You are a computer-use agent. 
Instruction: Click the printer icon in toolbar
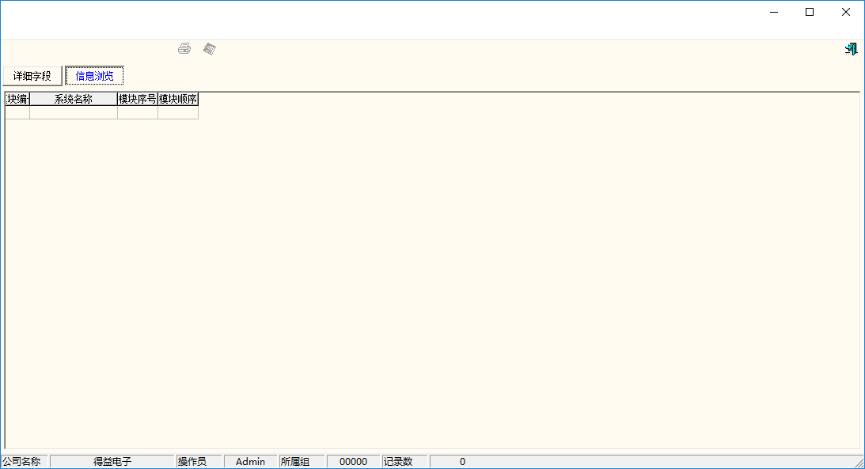(184, 48)
